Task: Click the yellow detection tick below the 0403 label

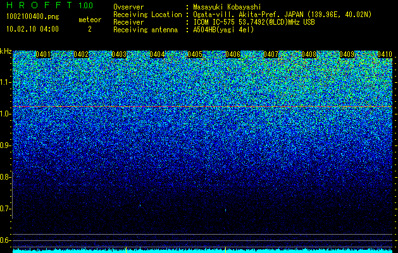Action: 126,250
